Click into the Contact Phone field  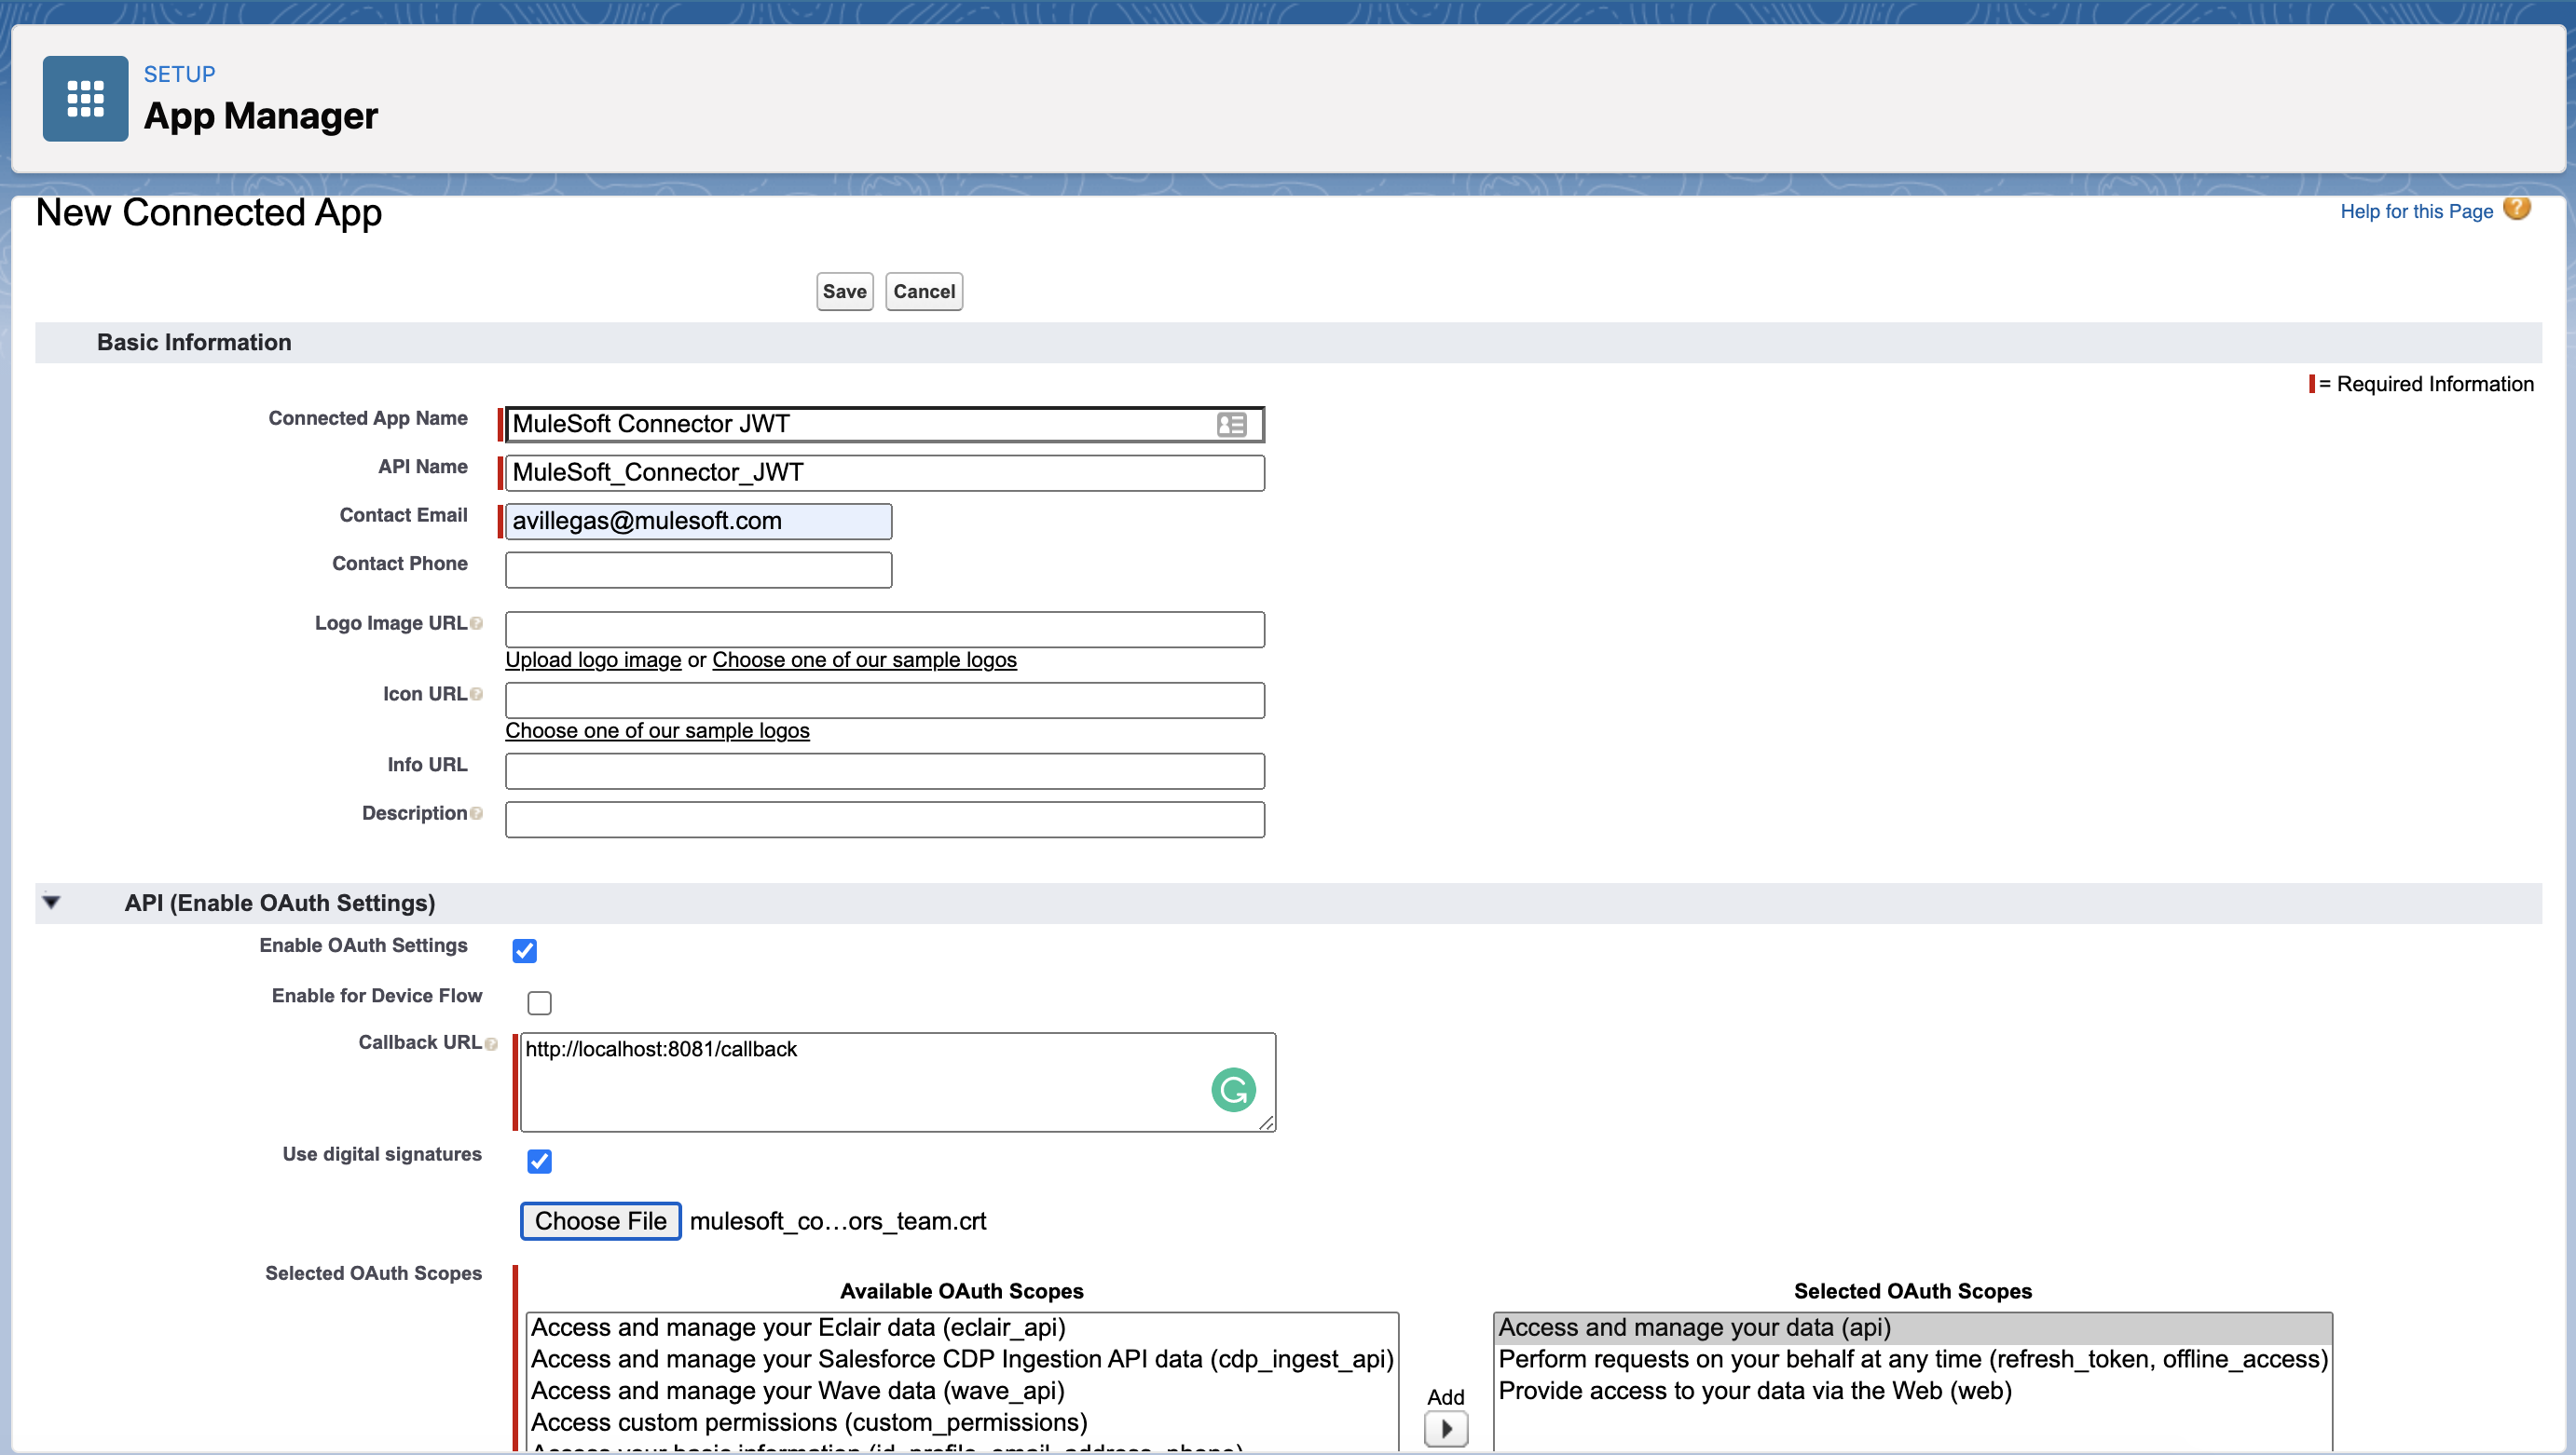click(x=698, y=569)
